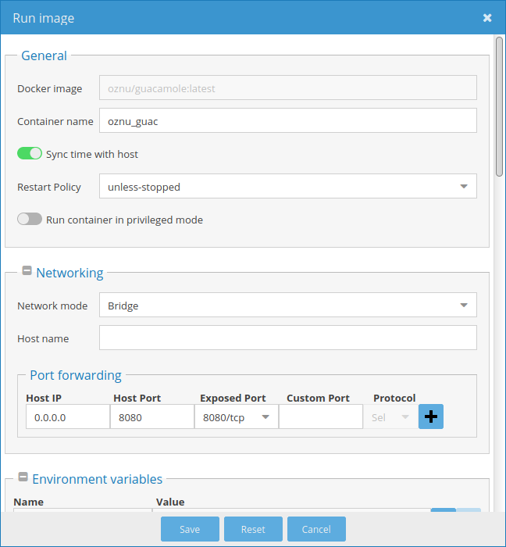Click the dialog vertical scrollbar thumb
The height and width of the screenshot is (547, 506).
point(500,107)
